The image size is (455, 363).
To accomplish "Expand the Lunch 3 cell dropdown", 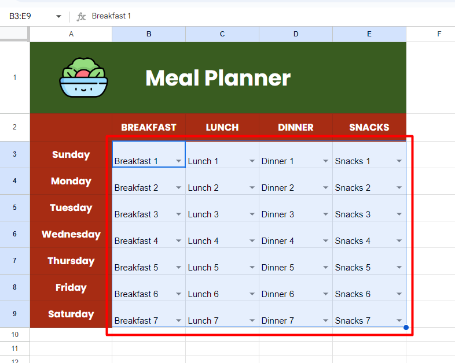I will (252, 214).
